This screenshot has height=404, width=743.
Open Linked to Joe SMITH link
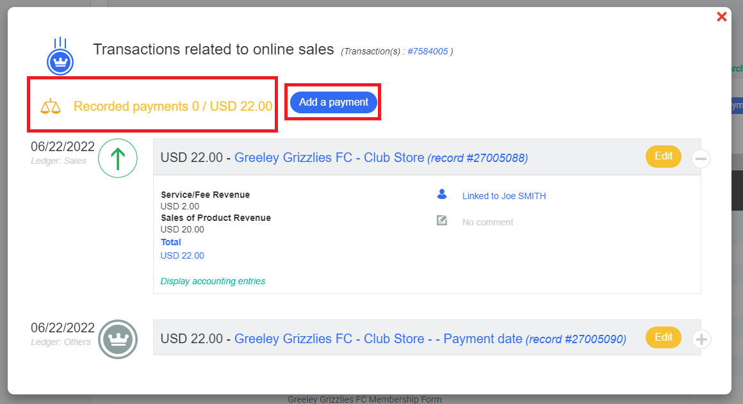pyautogui.click(x=504, y=197)
